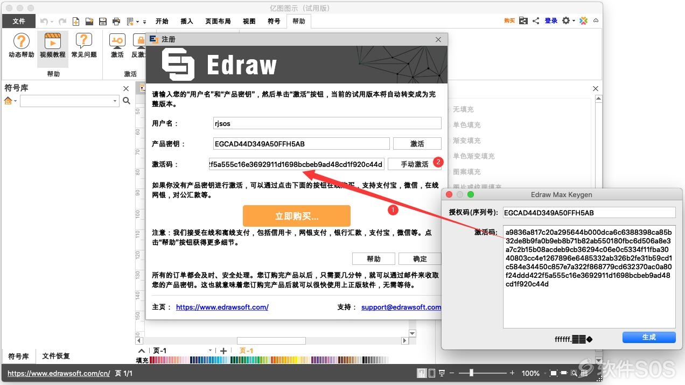Select the 单色渐变填充 fill option

coord(473,156)
